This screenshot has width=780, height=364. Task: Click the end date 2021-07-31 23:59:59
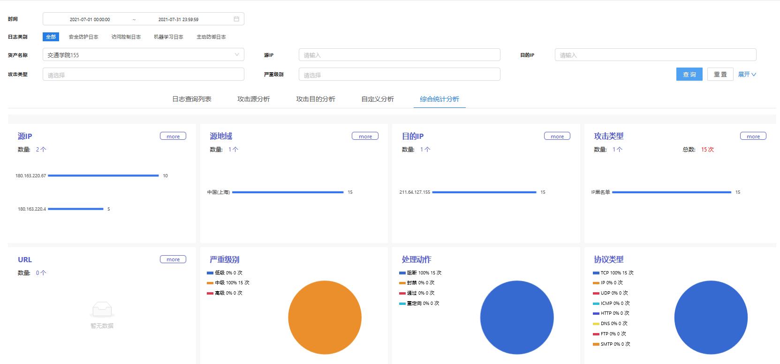[178, 19]
